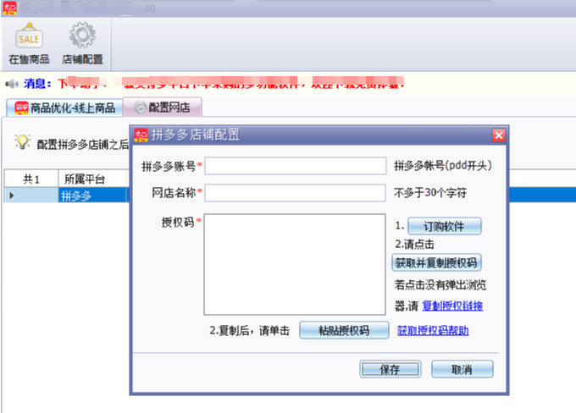This screenshot has width=576, height=413.
Task: Focus the 拼多多账号 input field
Action: coord(295,166)
